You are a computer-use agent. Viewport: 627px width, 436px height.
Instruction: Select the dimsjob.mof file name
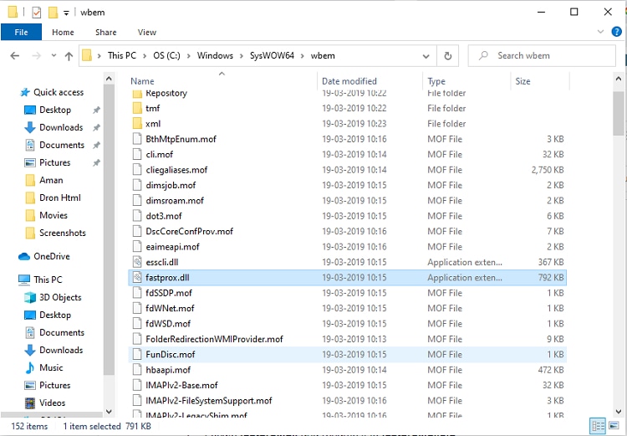(x=171, y=186)
